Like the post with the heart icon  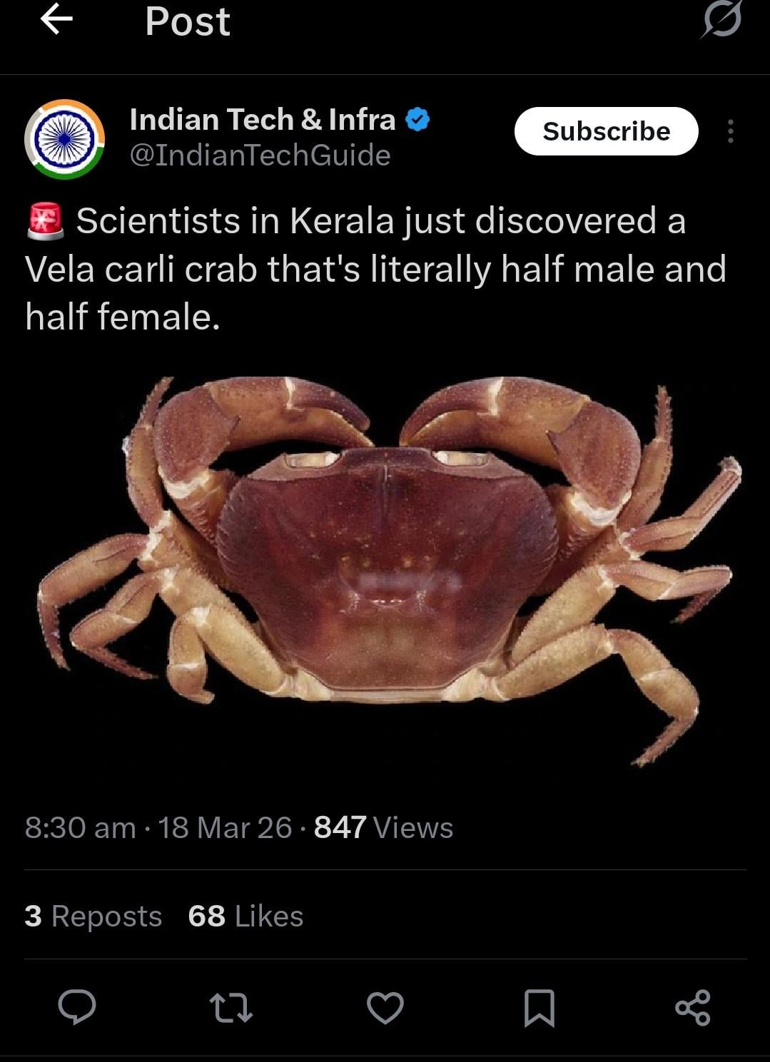tap(385, 1008)
